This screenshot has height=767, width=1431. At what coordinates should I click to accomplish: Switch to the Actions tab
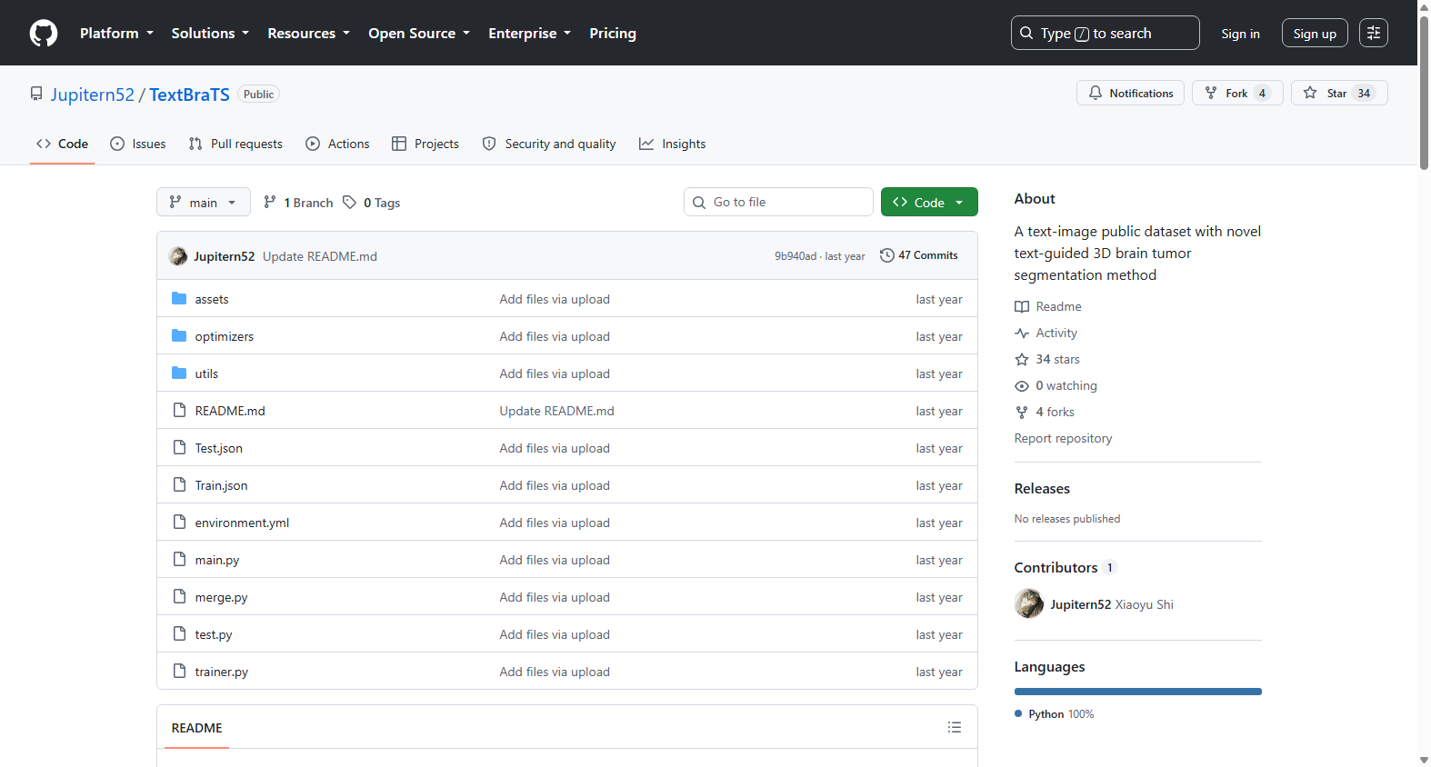(337, 144)
